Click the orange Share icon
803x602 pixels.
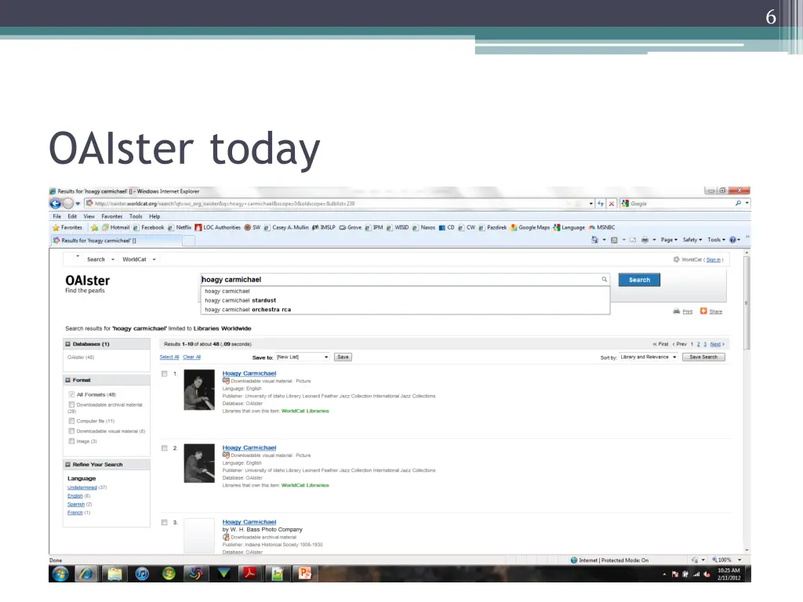coord(703,310)
